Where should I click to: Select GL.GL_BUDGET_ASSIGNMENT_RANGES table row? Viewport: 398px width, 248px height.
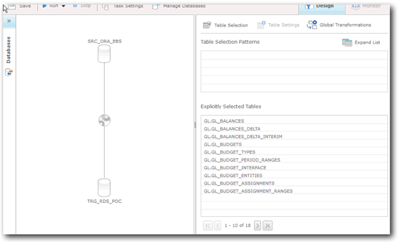coord(294,191)
